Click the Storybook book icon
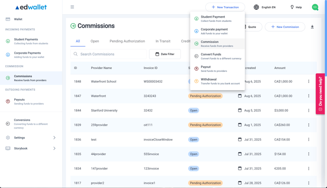 click(8, 148)
